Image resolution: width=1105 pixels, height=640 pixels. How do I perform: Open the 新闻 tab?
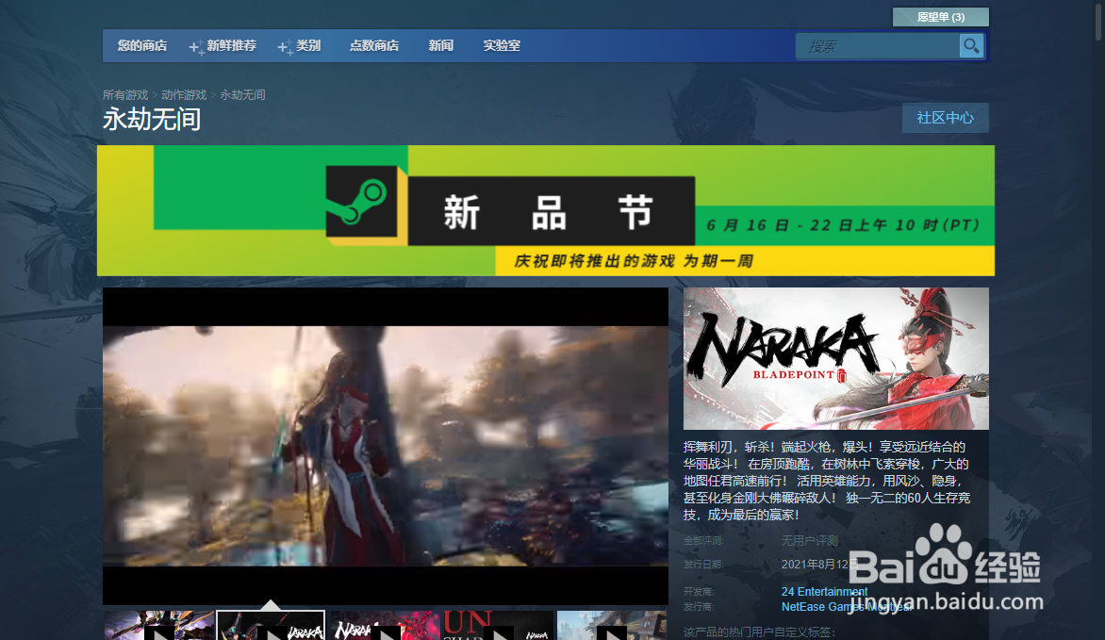tap(441, 46)
